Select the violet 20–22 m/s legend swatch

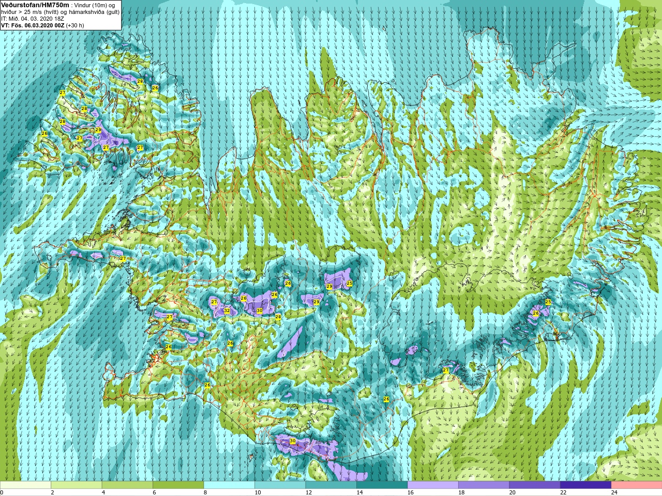pyautogui.click(x=535, y=485)
